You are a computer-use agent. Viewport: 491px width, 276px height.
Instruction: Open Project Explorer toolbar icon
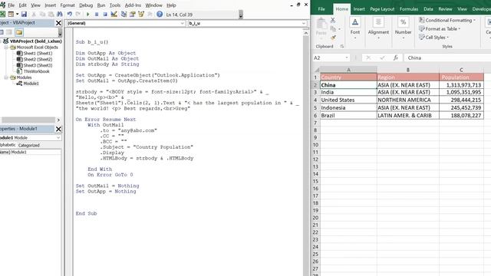[124, 15]
